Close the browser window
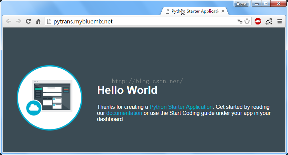Viewport: 288px width, 155px height. point(278,4)
